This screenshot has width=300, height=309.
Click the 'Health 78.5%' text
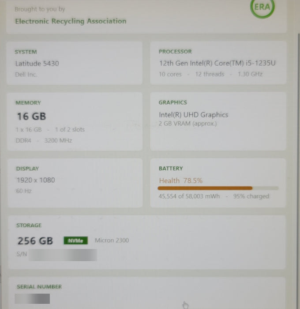click(180, 181)
